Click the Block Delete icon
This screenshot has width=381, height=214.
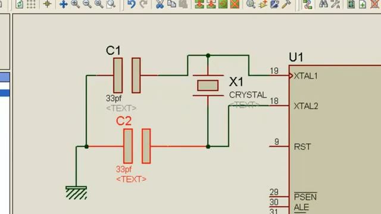click(235, 4)
